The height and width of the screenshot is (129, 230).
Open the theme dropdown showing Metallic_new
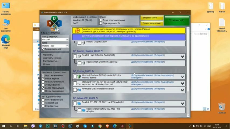[x=55, y=46]
